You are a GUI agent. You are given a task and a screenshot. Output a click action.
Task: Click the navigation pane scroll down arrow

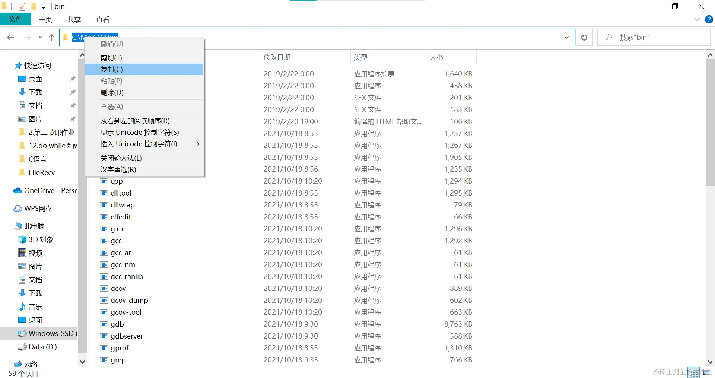click(x=83, y=362)
